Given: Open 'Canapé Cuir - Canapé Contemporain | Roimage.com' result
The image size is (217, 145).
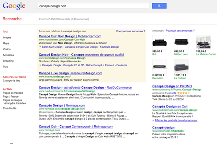Looking at the screenshot, I should click(x=76, y=126).
